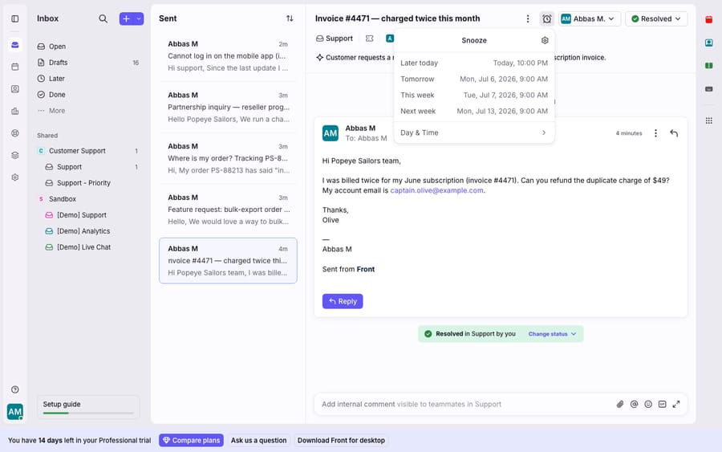
Task: Open the Calendar icon in left rail
Action: point(15,67)
